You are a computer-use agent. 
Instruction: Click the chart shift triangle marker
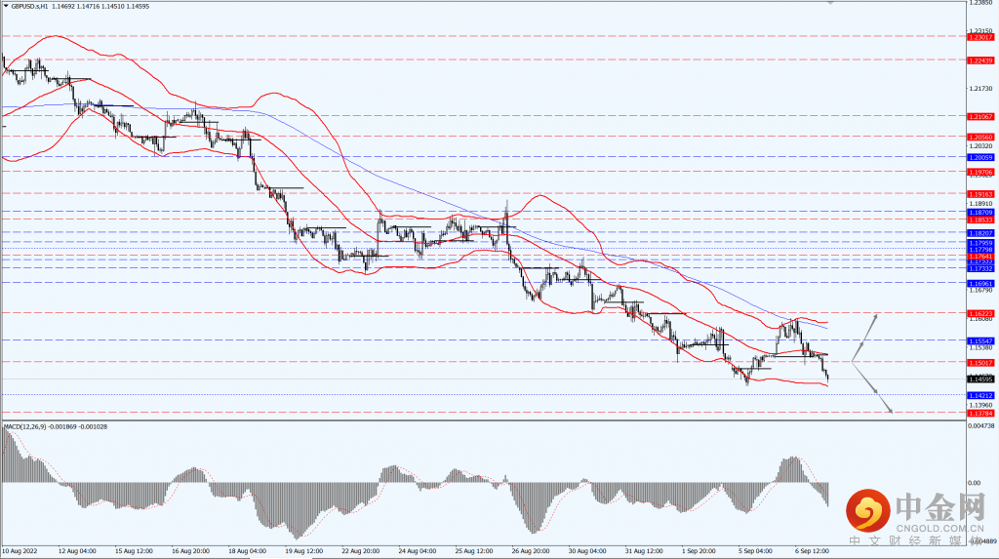pyautogui.click(x=830, y=3)
